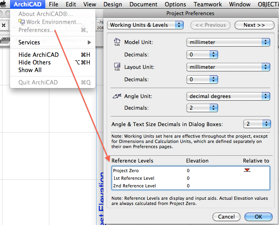Click the Next >> button
The height and width of the screenshot is (225, 279).
[254, 25]
